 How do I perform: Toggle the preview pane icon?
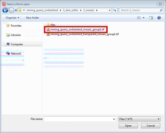click(151, 18)
